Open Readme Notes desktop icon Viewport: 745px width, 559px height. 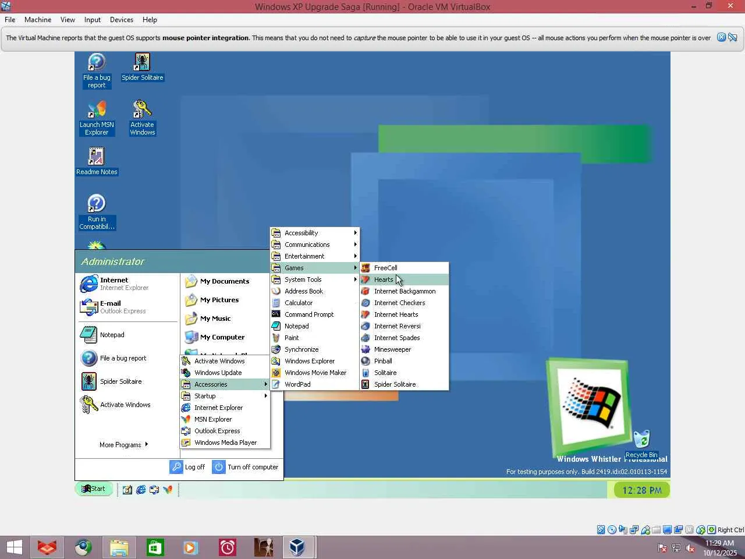97,161
